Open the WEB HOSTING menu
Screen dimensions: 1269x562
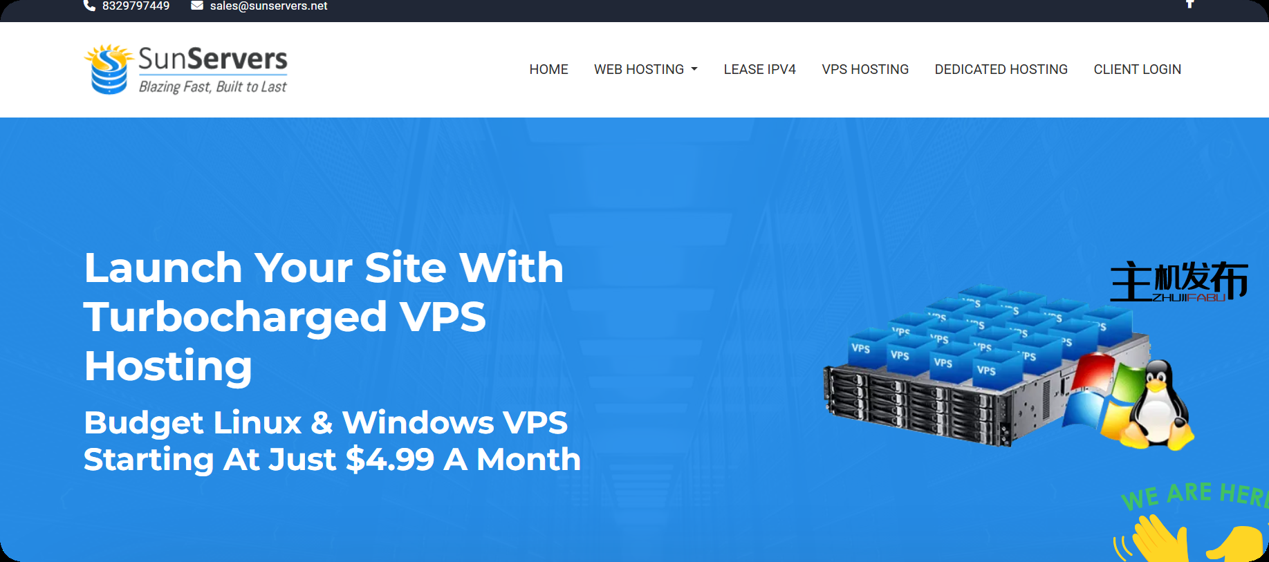click(x=646, y=69)
